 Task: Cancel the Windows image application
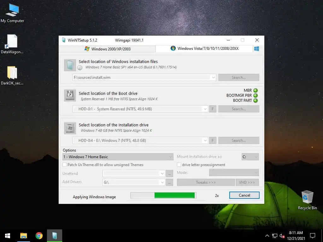tap(244, 195)
